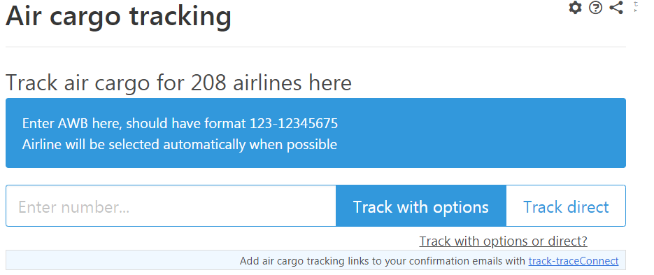654x275 pixels.
Task: Click the small 't' icon at far right edge
Action: (x=636, y=4)
